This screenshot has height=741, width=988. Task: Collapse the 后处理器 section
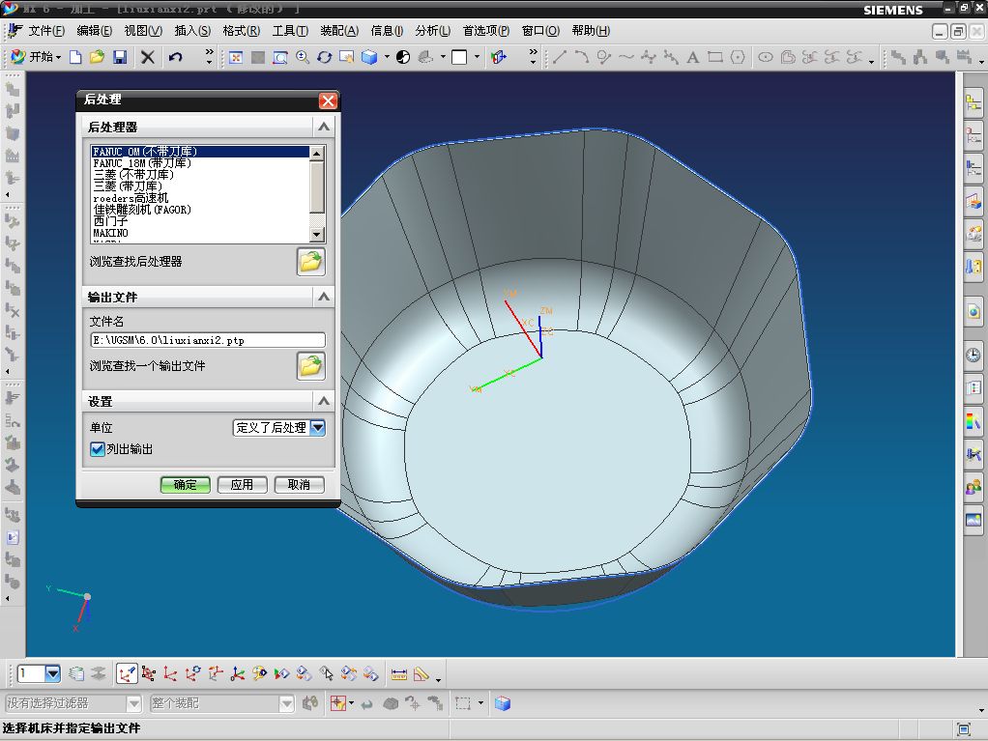(324, 127)
